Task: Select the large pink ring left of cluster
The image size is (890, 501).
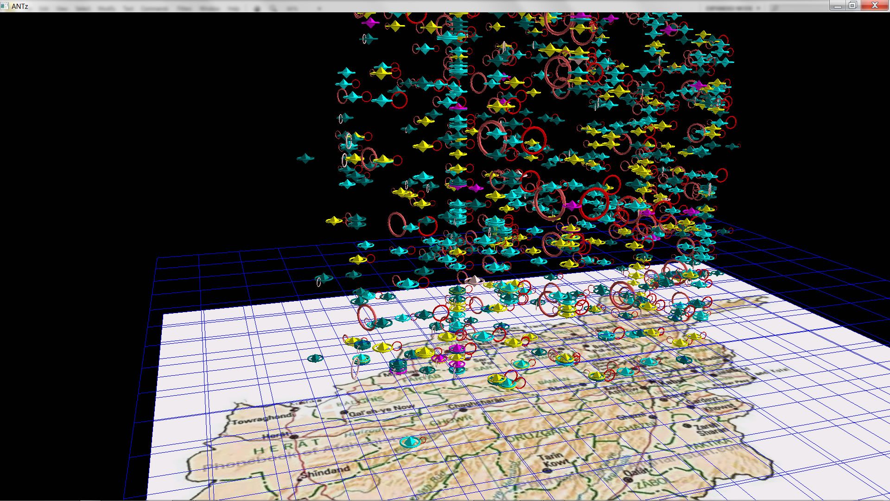Action: pos(397,224)
